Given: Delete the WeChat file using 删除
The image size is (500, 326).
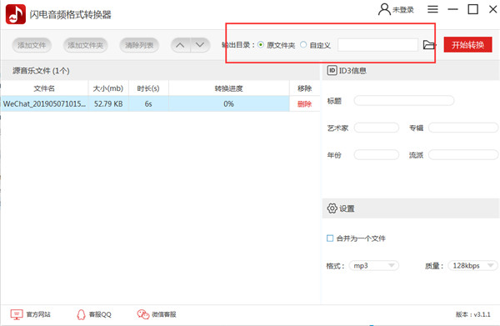Looking at the screenshot, I should 304,103.
